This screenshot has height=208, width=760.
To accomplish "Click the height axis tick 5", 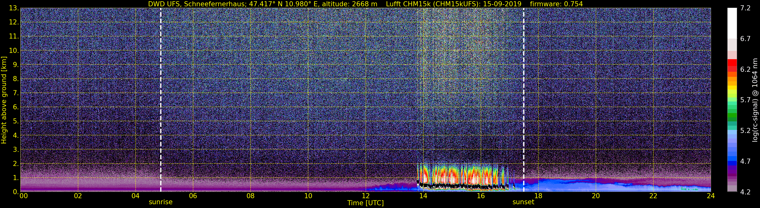I will (x=16, y=121).
